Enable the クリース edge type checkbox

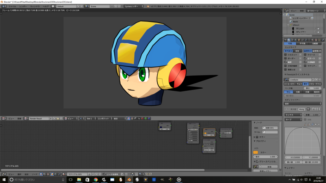(x=305, y=54)
